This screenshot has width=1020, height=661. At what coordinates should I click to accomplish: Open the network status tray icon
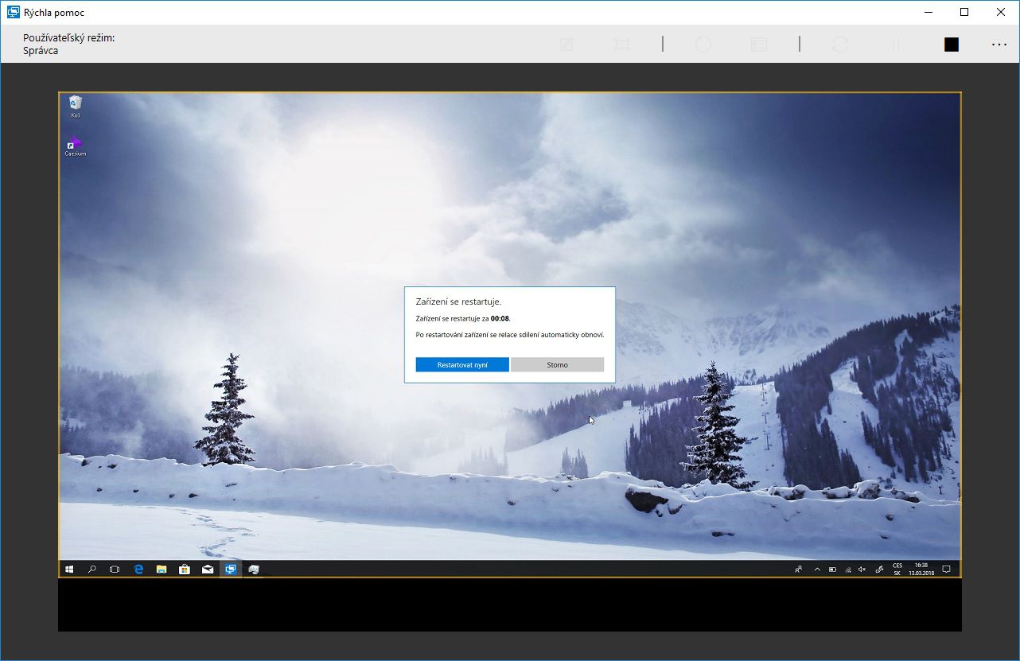[x=847, y=570]
